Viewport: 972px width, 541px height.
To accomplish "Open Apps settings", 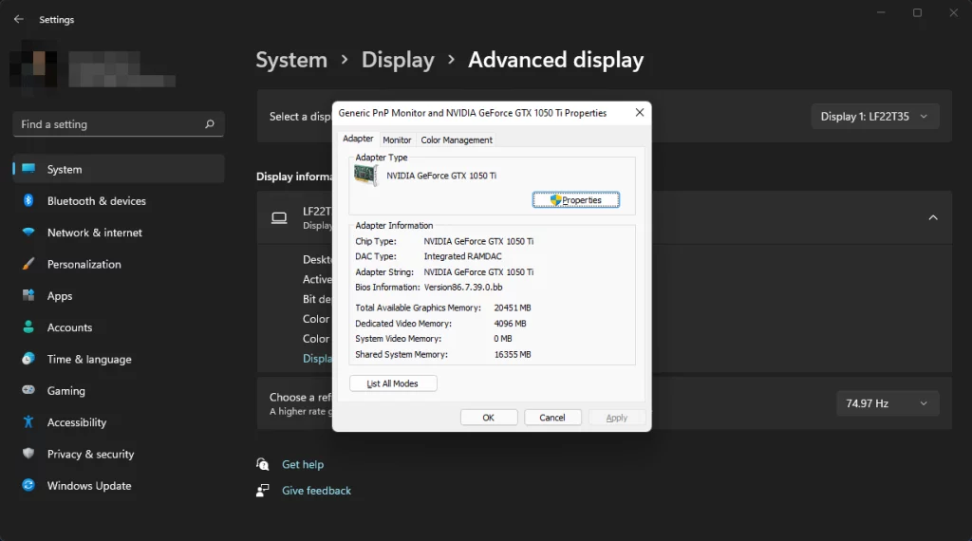I will coord(119,295).
